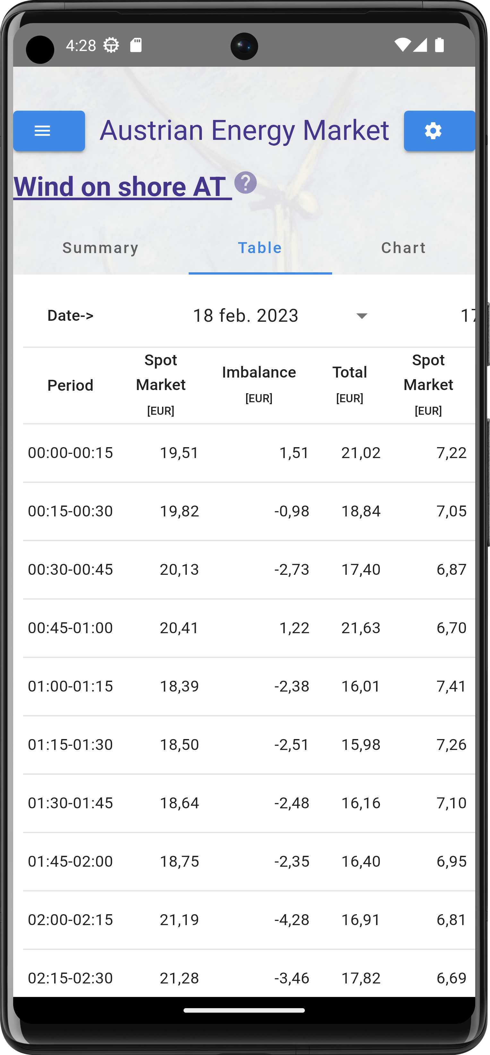Tap the settings cog in status bar
The height and width of the screenshot is (1055, 490).
click(111, 45)
